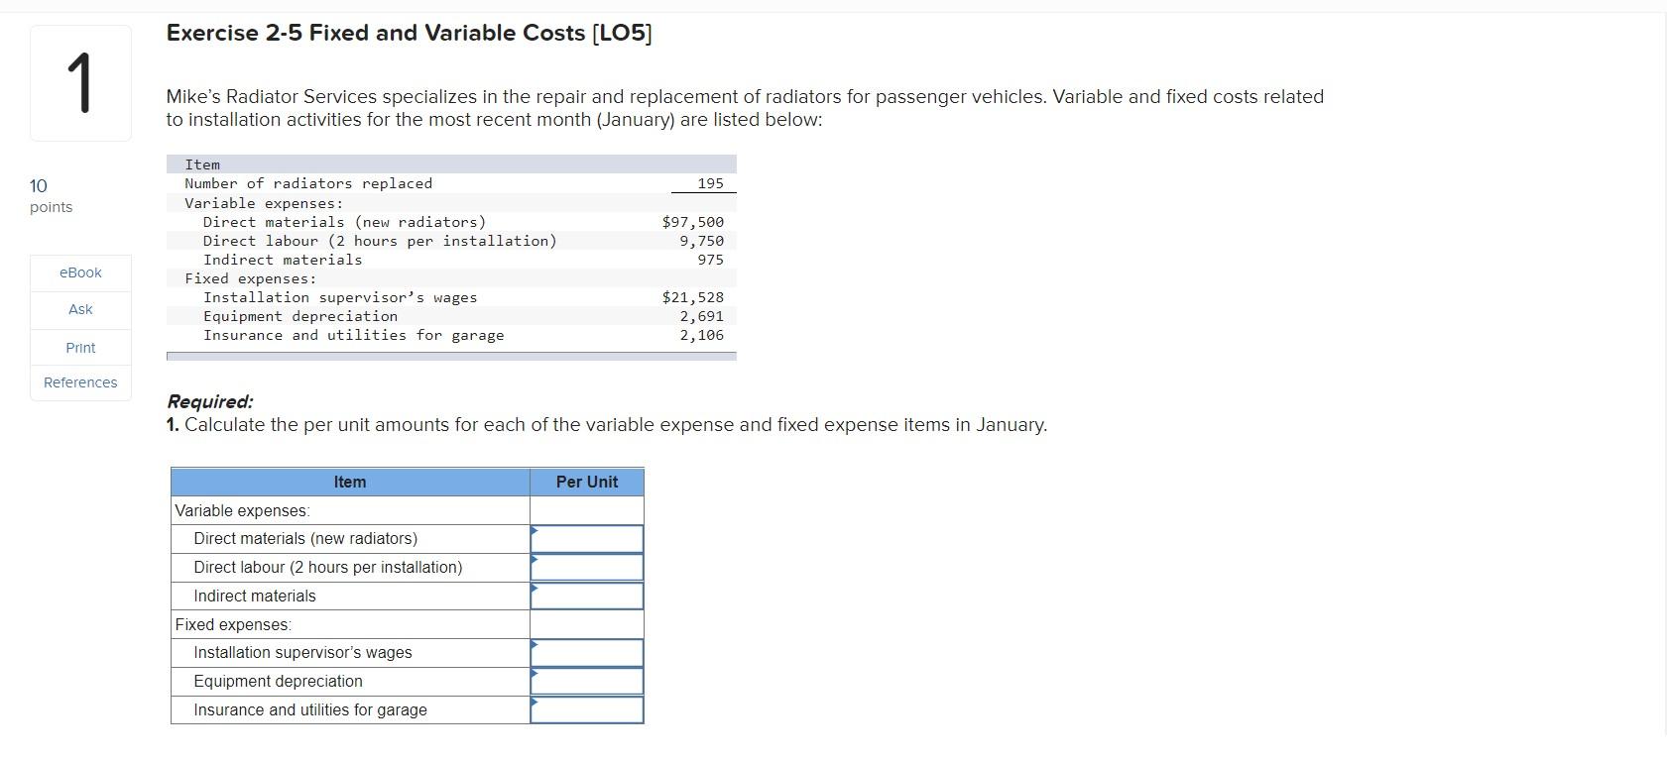Click the blue marker beside Direct labour input

tap(535, 561)
